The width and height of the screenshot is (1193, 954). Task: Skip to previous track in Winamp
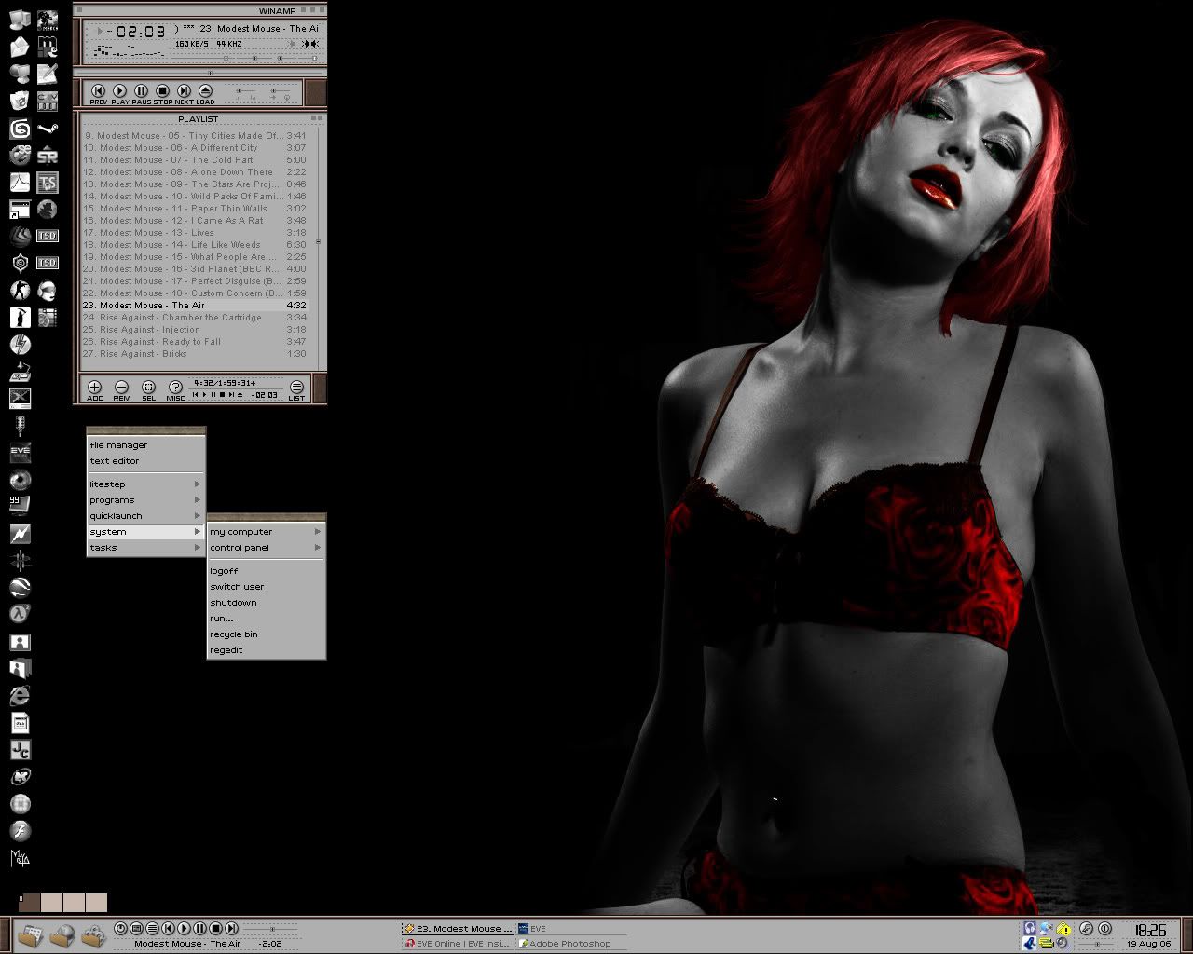click(x=99, y=93)
